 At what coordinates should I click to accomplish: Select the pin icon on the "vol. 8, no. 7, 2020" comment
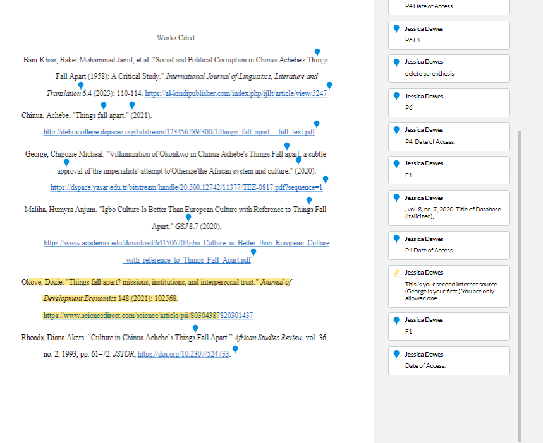pyautogui.click(x=396, y=198)
